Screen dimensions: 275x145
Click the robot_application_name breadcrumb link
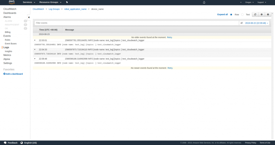(75, 9)
